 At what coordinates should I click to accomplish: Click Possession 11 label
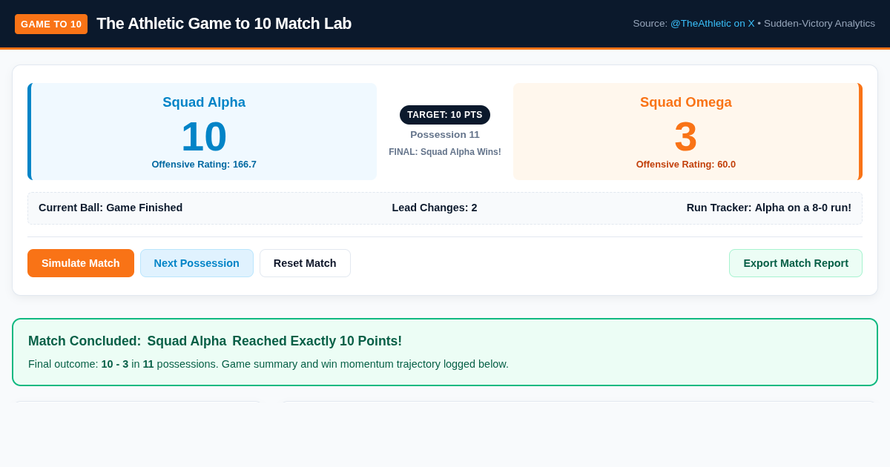445,135
